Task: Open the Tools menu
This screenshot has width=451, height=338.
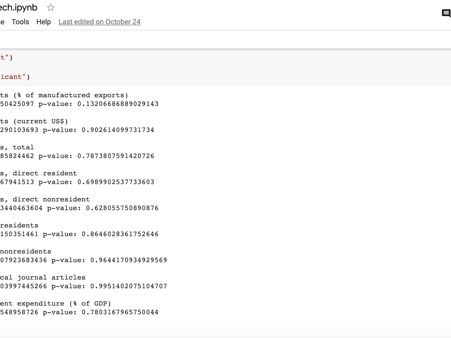Action: (x=20, y=22)
